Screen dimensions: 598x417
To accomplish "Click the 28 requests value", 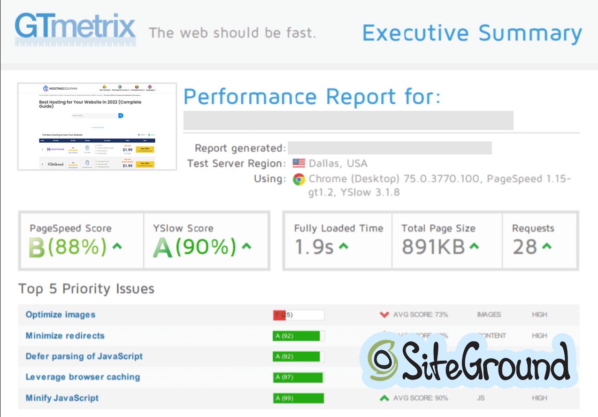I will [x=525, y=247].
